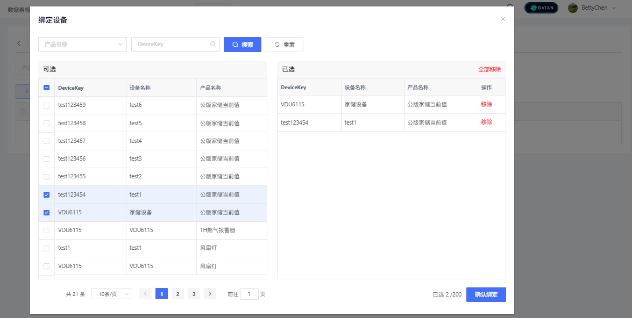
Task: Select the checkbox for TH燃气报警器 row
Action: pyautogui.click(x=46, y=230)
